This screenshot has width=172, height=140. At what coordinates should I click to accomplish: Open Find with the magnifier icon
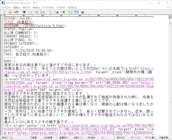(50, 12)
